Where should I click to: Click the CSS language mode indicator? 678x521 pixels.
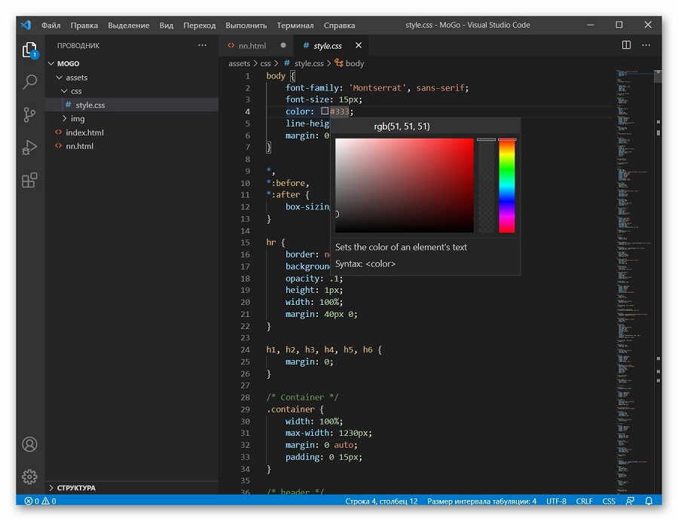pos(609,501)
